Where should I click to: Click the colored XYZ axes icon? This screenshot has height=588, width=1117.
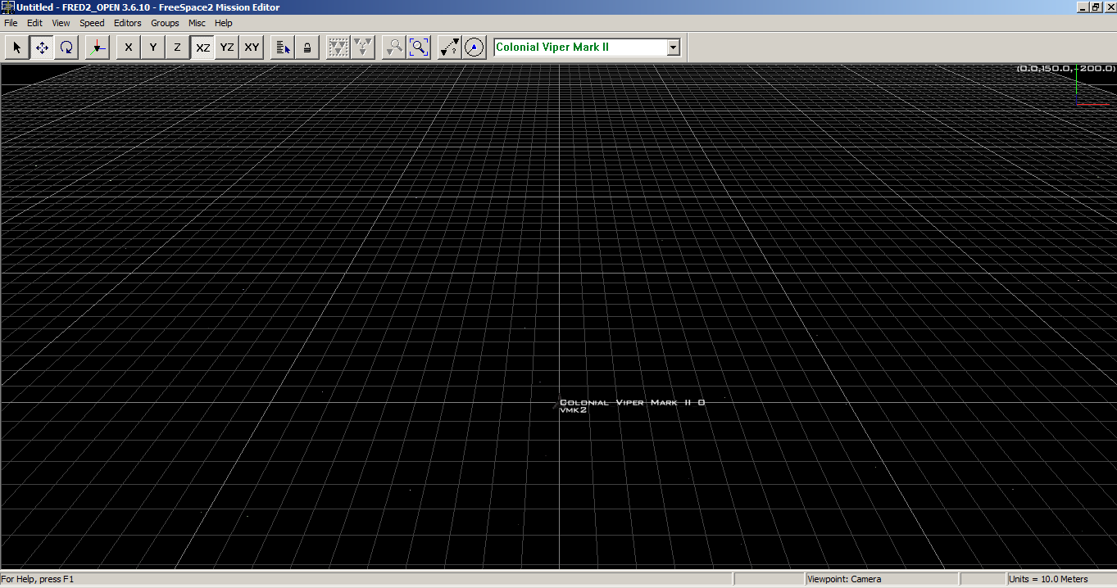[97, 47]
